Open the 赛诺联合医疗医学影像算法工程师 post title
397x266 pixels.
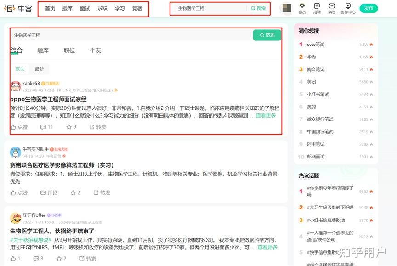[x=62, y=165]
